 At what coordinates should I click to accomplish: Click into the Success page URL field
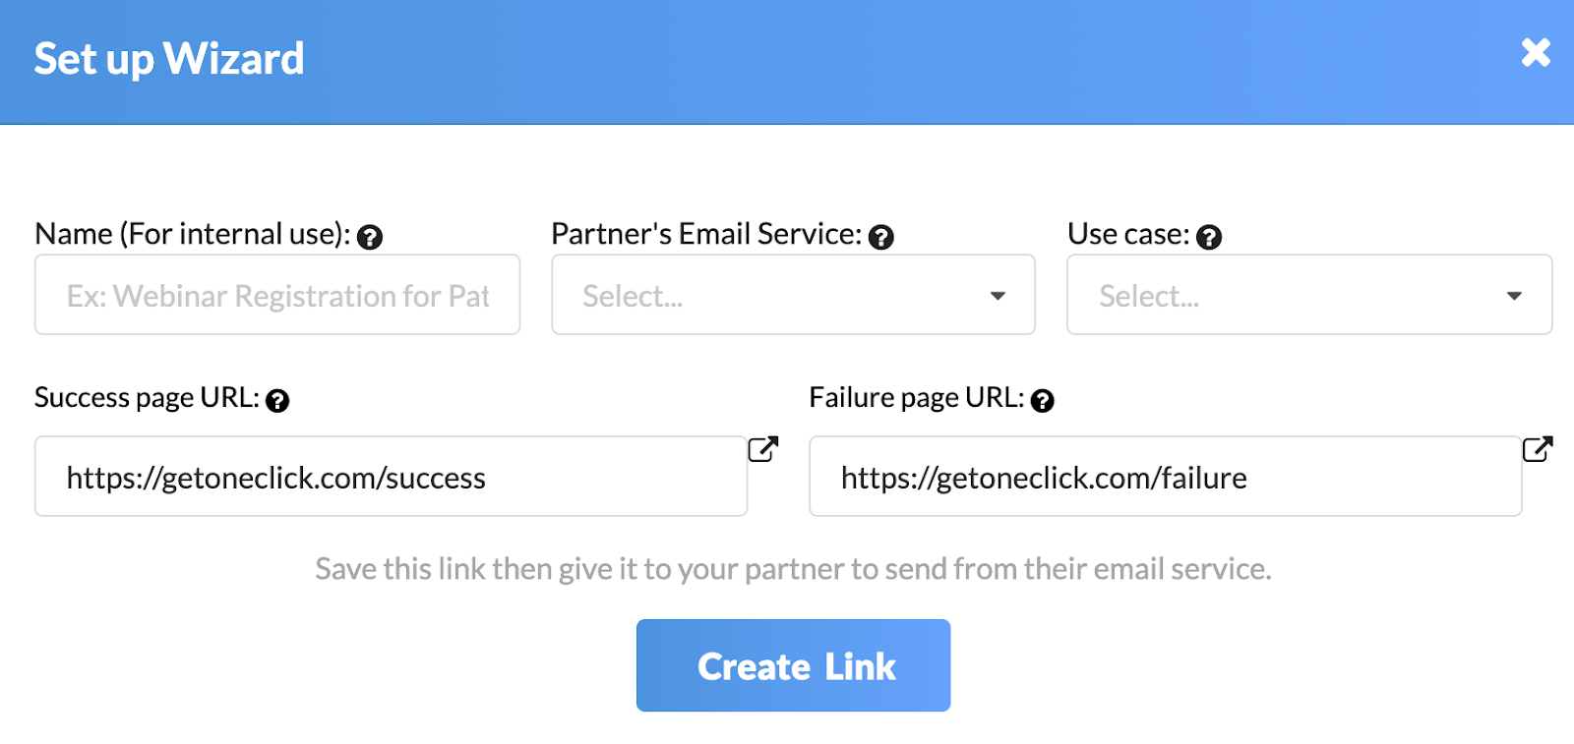pyautogui.click(x=391, y=477)
